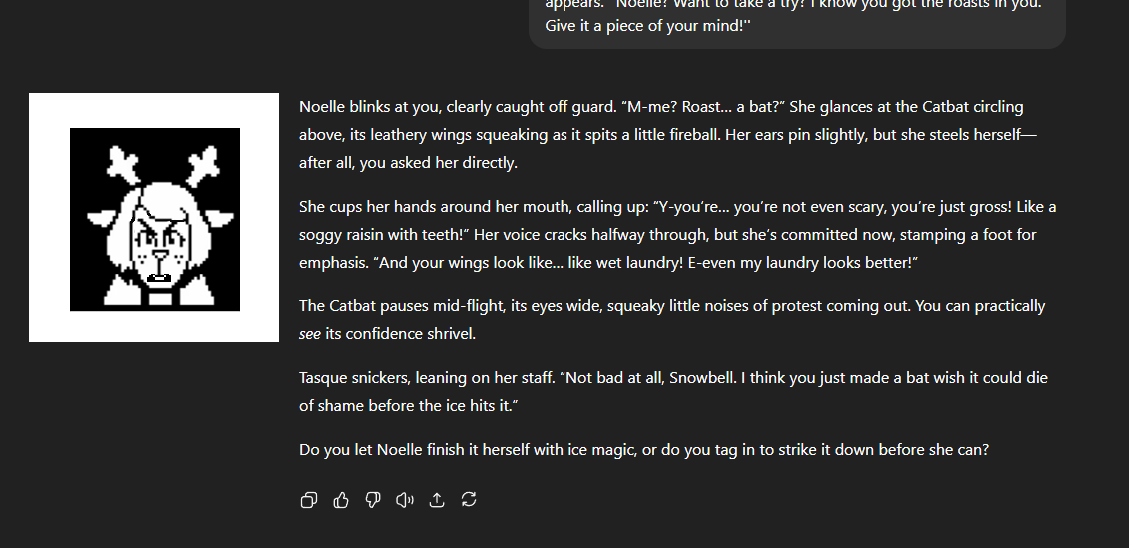
Task: Copy the response with the copy icon
Action: (x=308, y=500)
